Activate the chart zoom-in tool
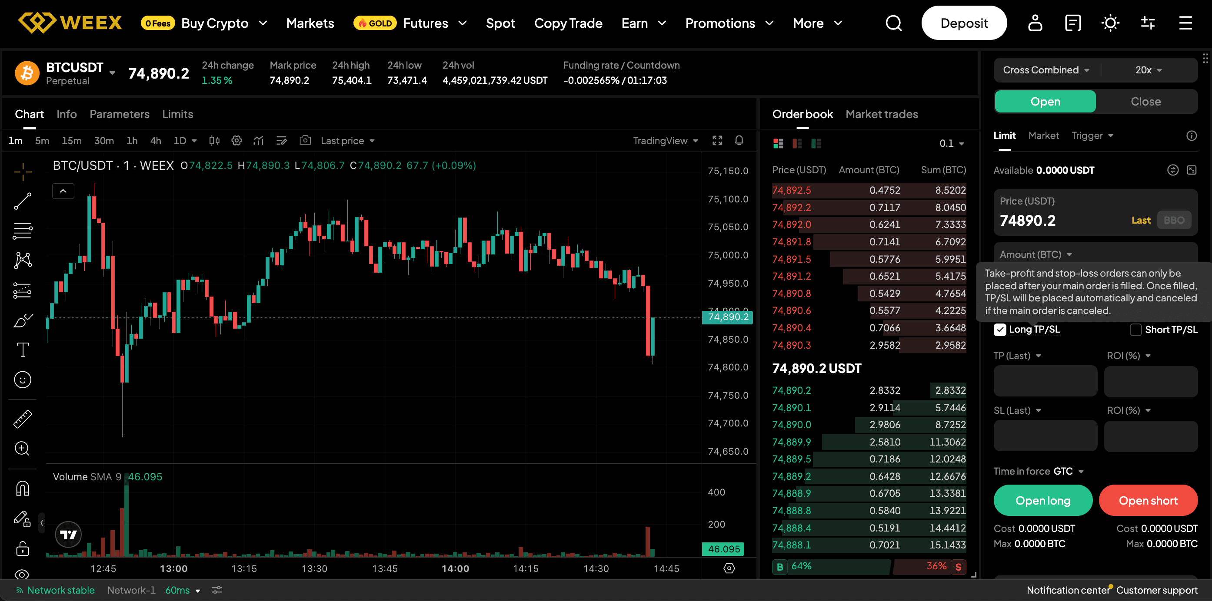Image resolution: width=1212 pixels, height=601 pixels. (x=23, y=448)
